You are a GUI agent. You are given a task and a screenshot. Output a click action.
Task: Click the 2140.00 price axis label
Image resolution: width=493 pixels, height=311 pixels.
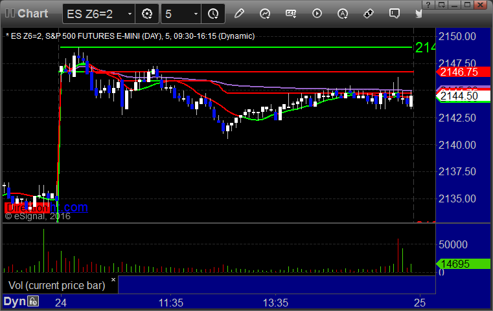457,145
